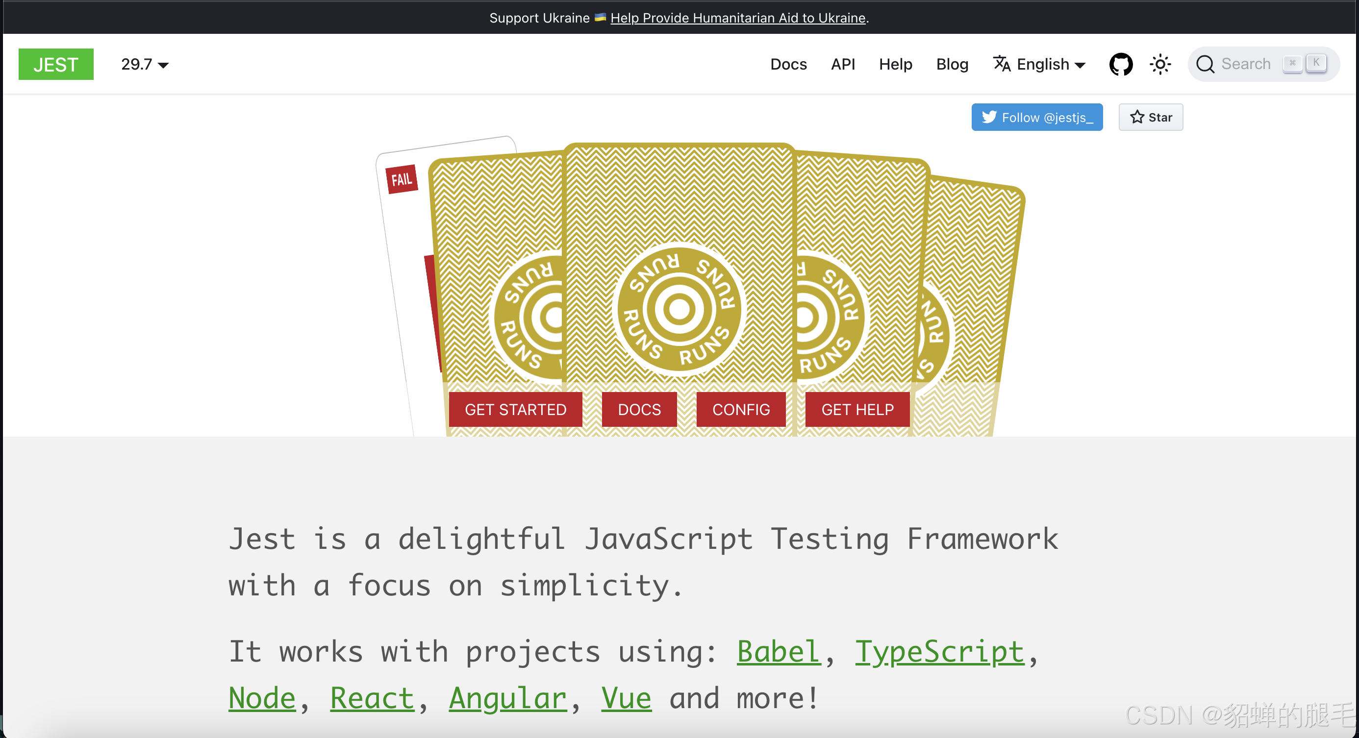Click the JEST logo home link
The height and width of the screenshot is (738, 1359).
coord(56,64)
